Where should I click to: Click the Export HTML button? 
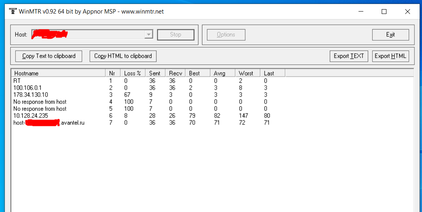click(390, 56)
